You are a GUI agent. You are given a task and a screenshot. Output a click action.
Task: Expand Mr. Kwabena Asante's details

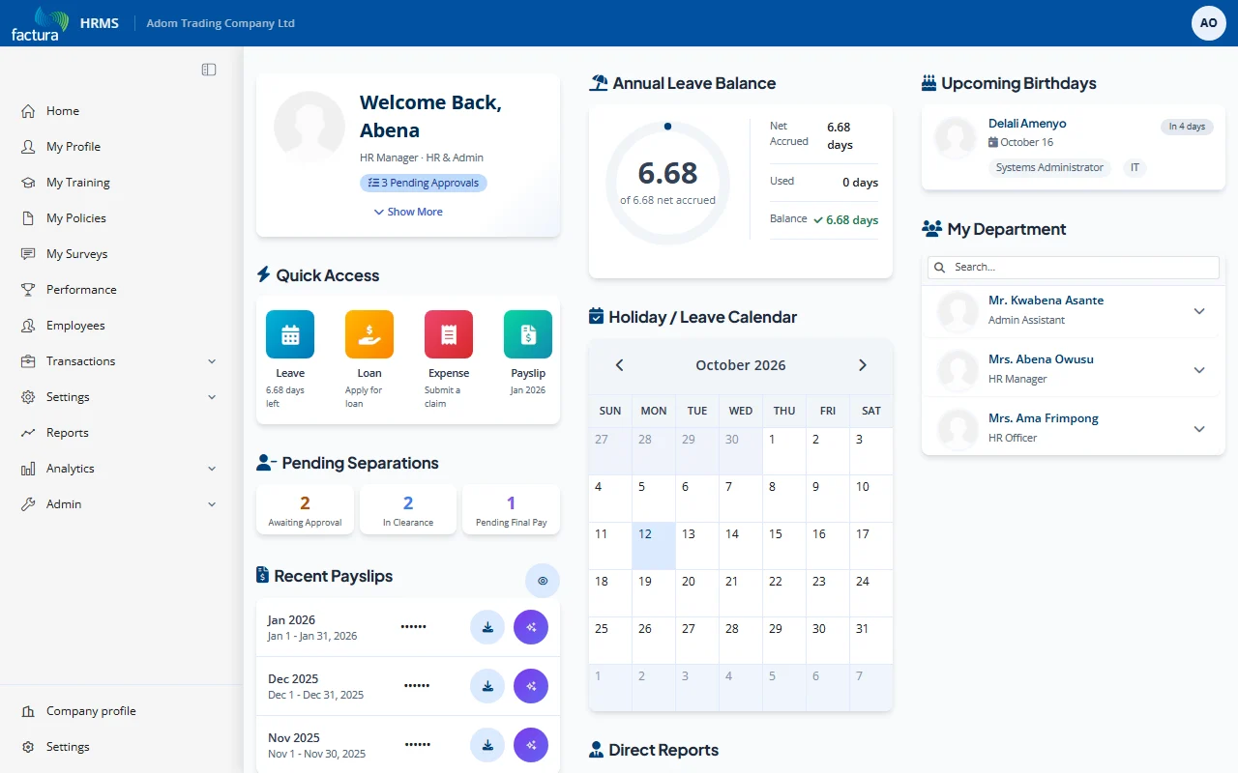[1199, 311]
